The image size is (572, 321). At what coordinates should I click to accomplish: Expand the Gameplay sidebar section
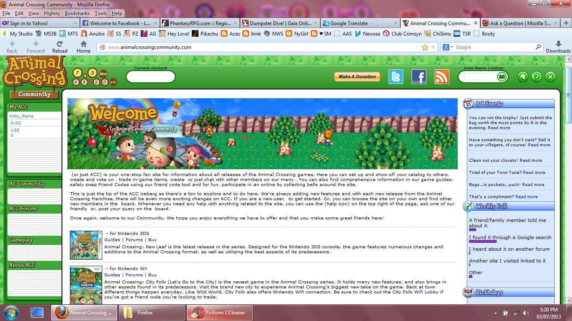pos(21,240)
